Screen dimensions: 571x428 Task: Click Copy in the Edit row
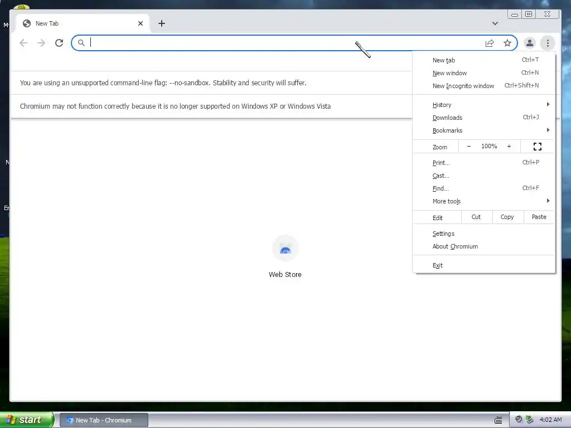coord(507,217)
